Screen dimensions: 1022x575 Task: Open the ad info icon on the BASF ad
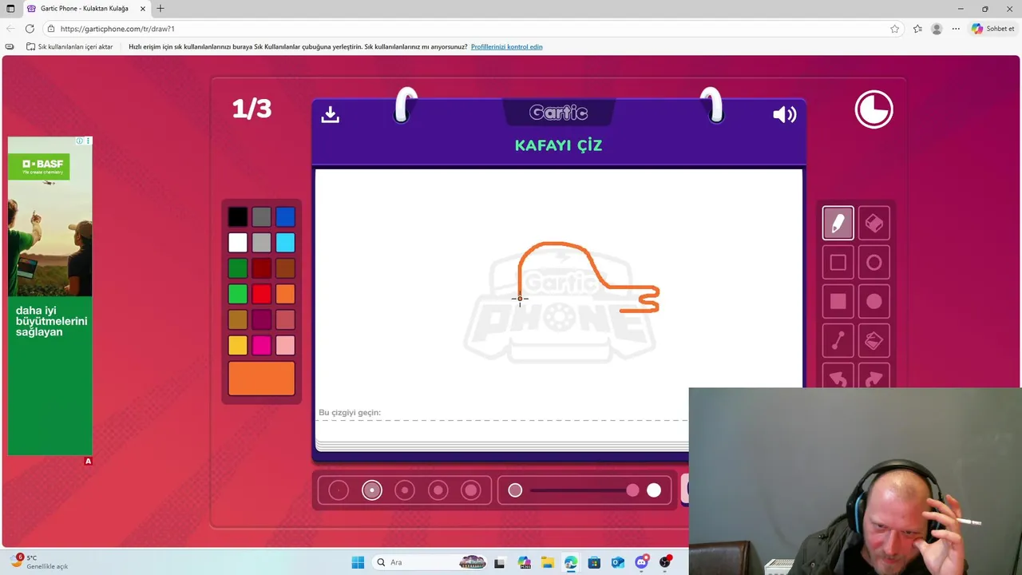click(x=79, y=141)
